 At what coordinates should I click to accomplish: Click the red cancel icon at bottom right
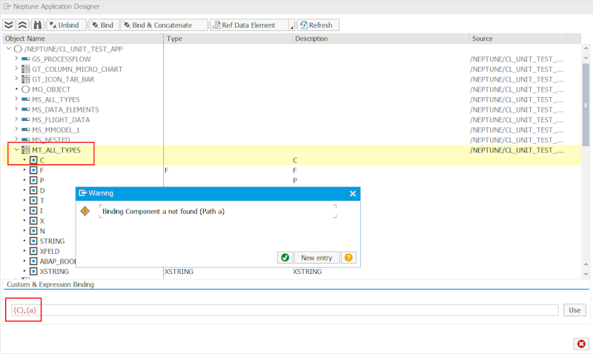pos(581,344)
